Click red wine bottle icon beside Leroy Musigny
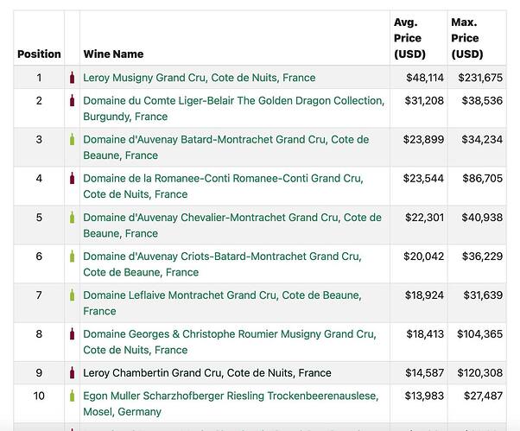 point(73,78)
